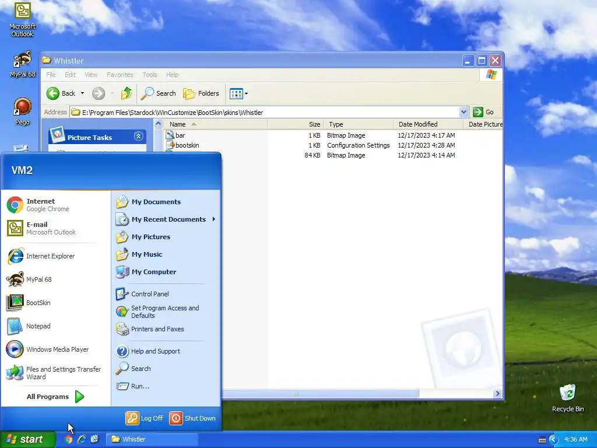Open Notepad from the Start menu
This screenshot has width=597, height=448.
click(x=29, y=326)
